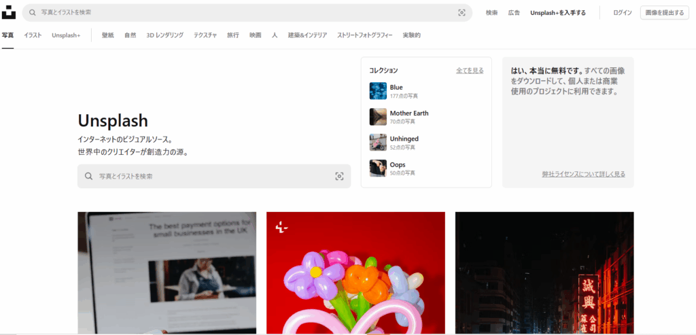The width and height of the screenshot is (696, 335).
Task: Click the Blue collection title
Action: [x=396, y=88]
